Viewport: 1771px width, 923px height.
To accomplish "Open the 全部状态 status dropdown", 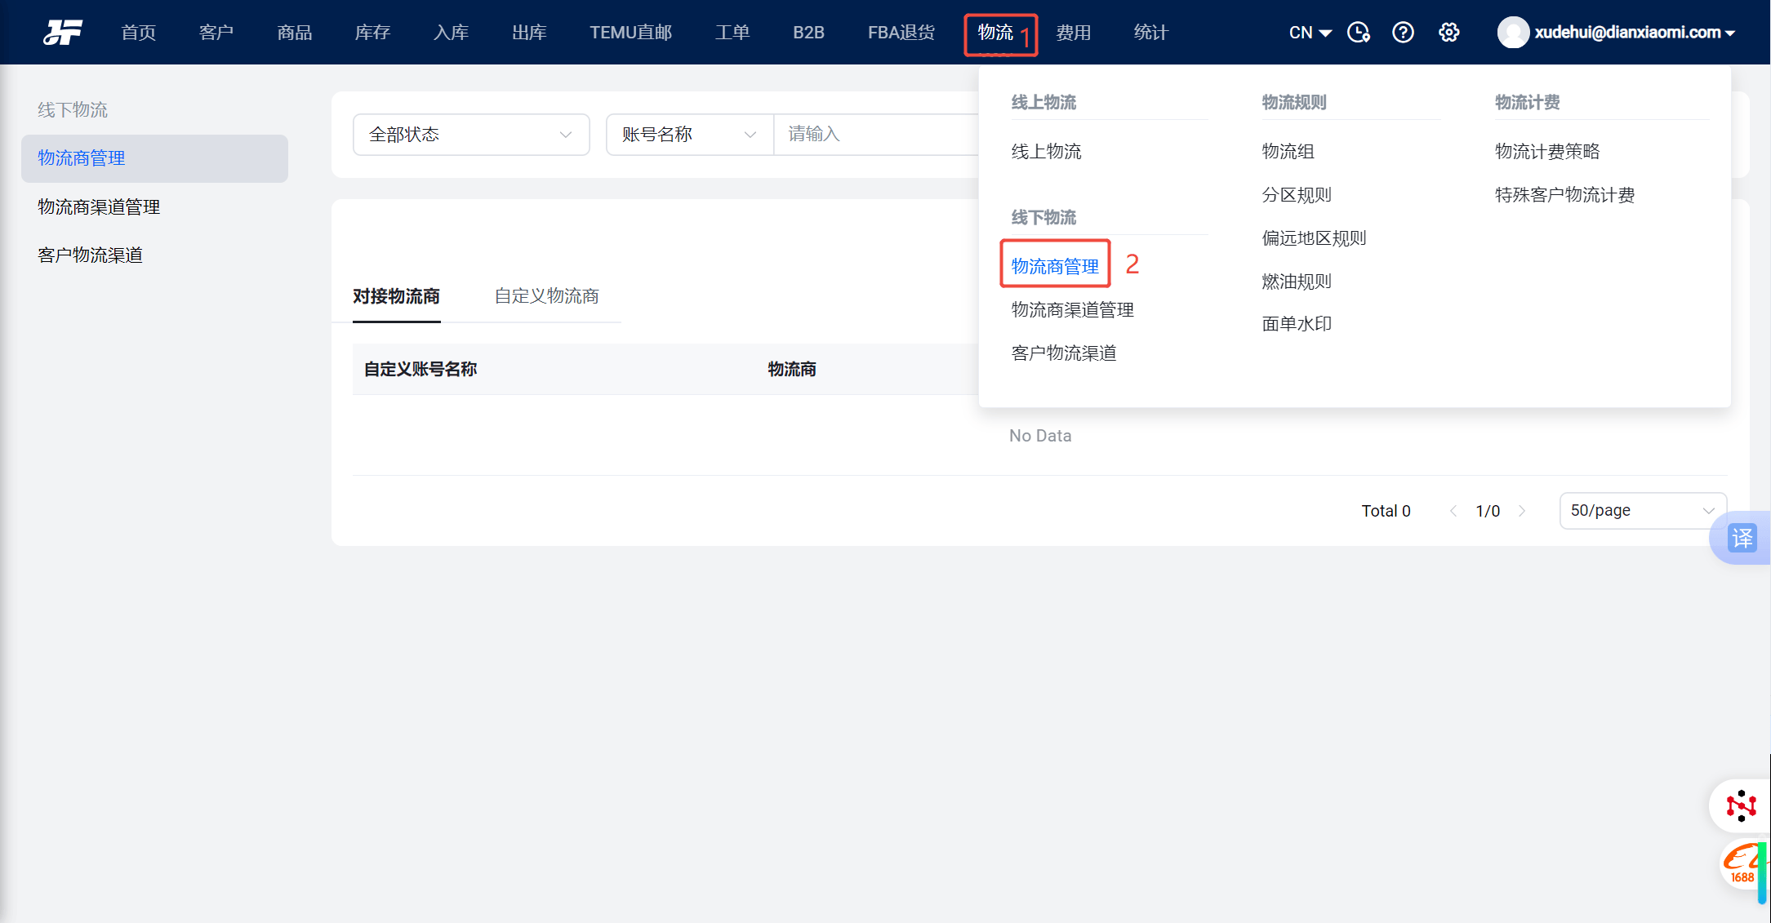I will click(470, 134).
